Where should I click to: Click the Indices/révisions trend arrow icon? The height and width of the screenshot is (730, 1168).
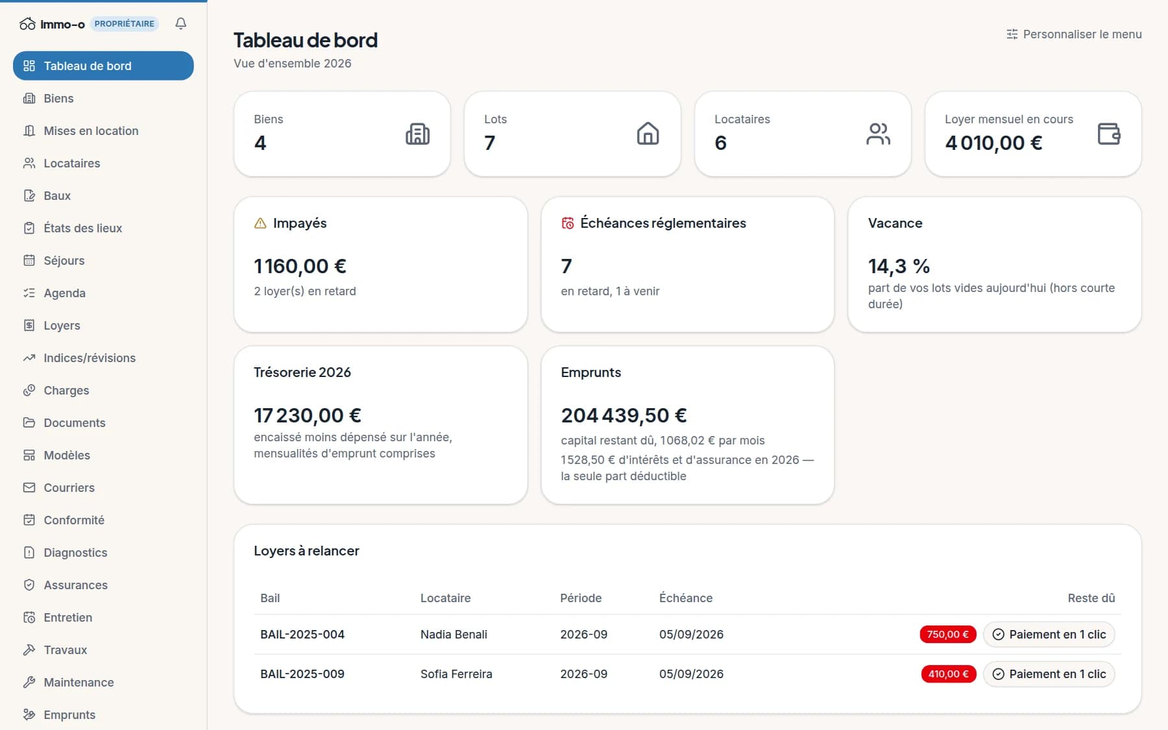(29, 358)
